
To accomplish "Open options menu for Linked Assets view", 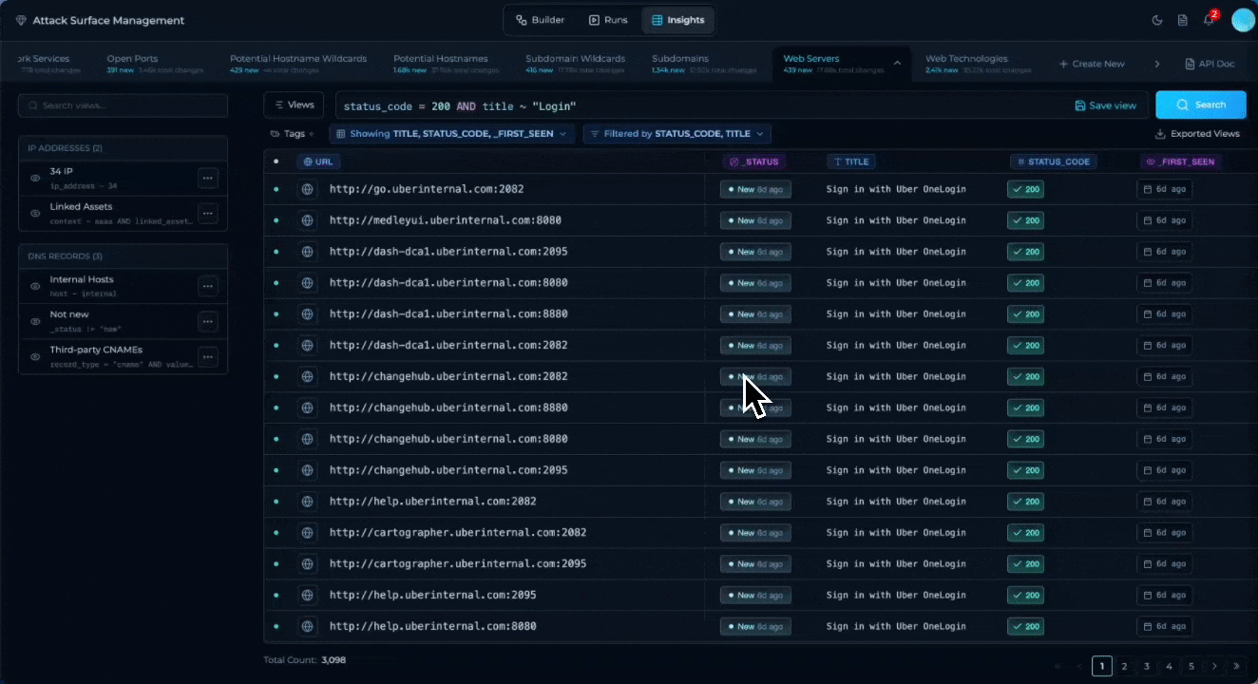I will [x=208, y=213].
